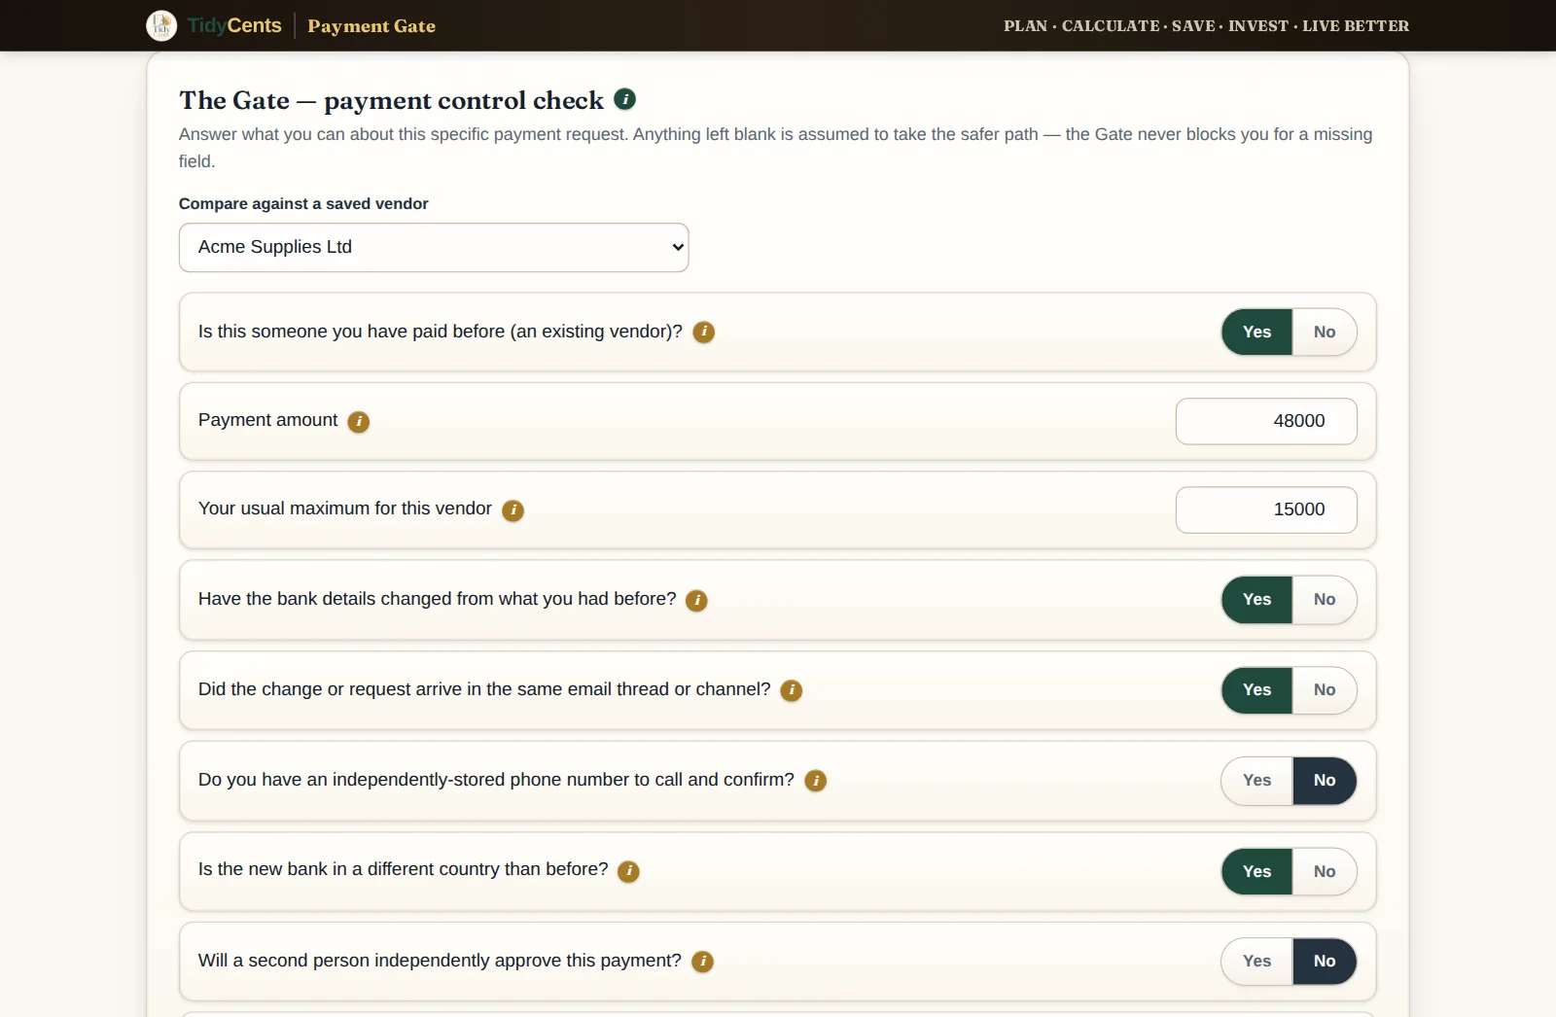The width and height of the screenshot is (1556, 1017).
Task: Open info icon beside The Gate heading
Action: pos(625,99)
